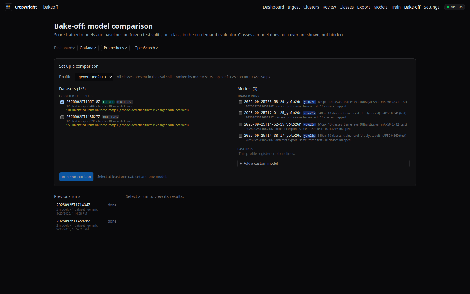The height and width of the screenshot is (294, 470).
Task: Select model 2026-09-25T23-58-29_yolo26n checkbox
Action: click(x=240, y=102)
